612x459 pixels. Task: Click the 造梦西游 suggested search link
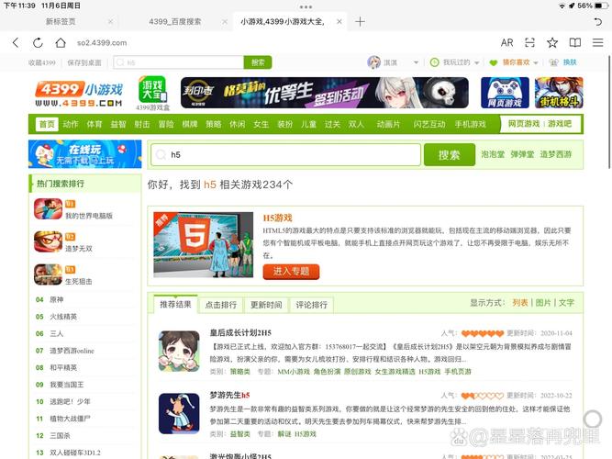pos(556,154)
